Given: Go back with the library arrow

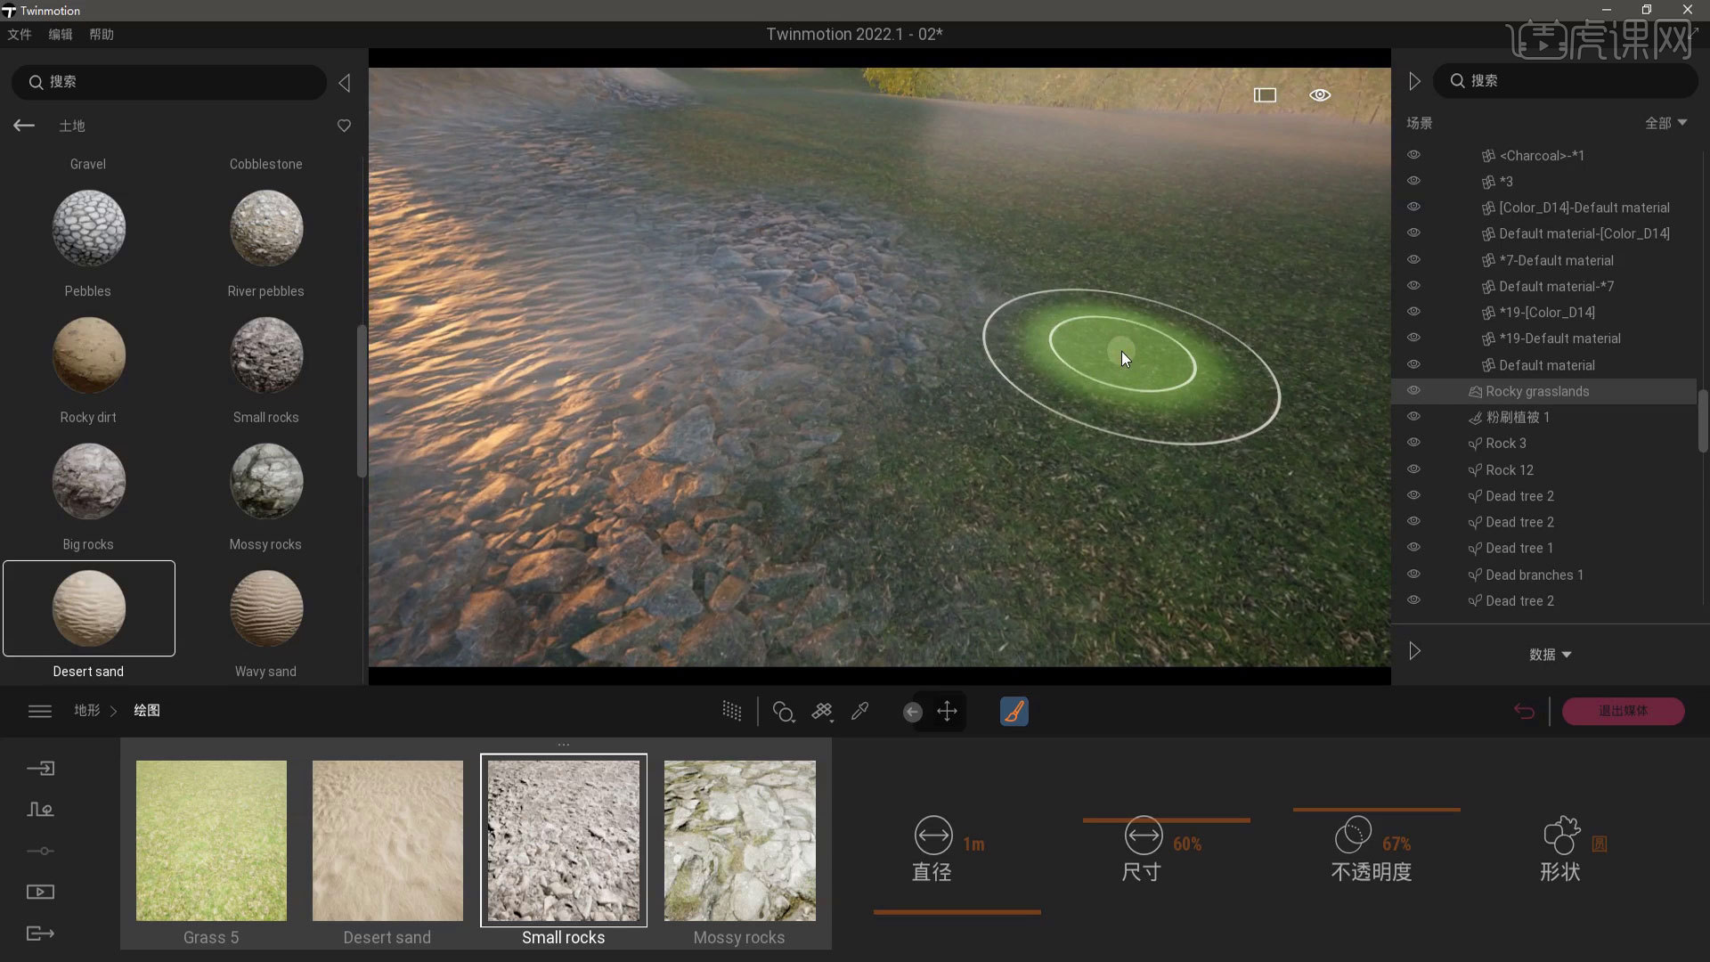Looking at the screenshot, I should tap(24, 126).
